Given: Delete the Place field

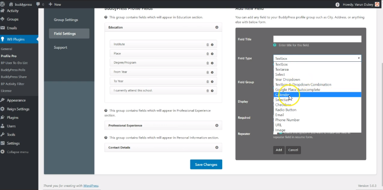Looking at the screenshot, I should coord(208,54).
